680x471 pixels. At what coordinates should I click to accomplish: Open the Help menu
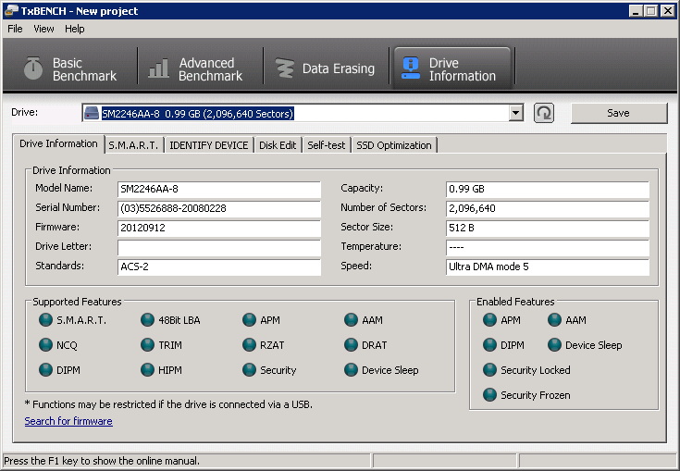click(x=75, y=29)
